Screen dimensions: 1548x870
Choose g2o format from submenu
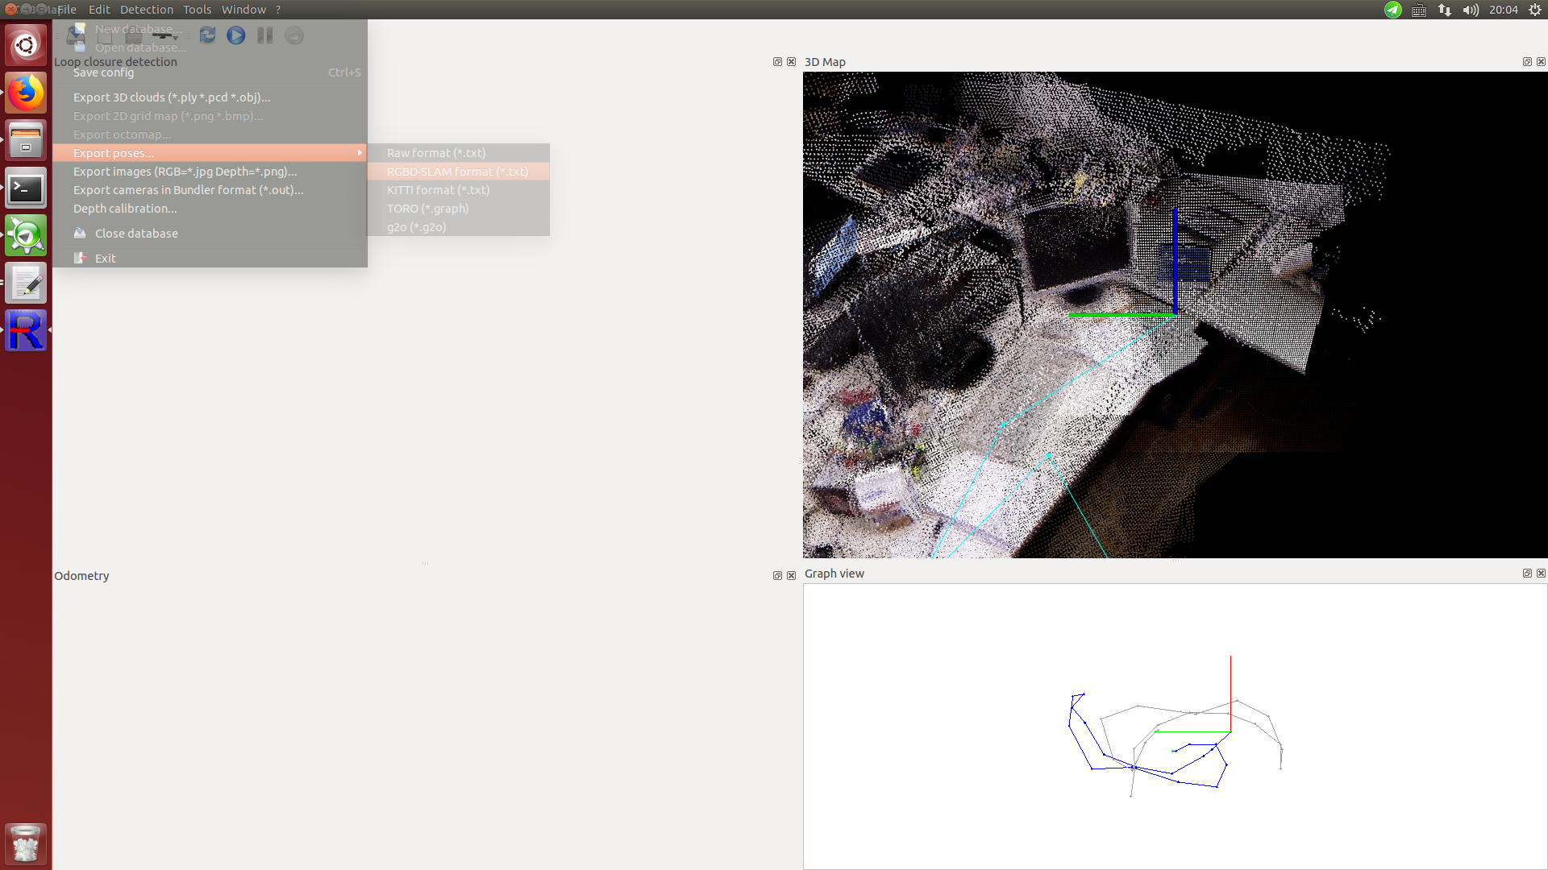coord(416,227)
